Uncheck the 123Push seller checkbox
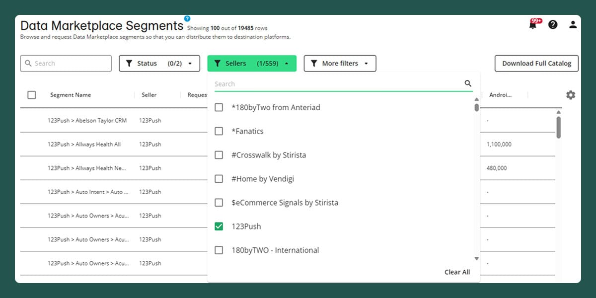The width and height of the screenshot is (596, 298). click(219, 226)
